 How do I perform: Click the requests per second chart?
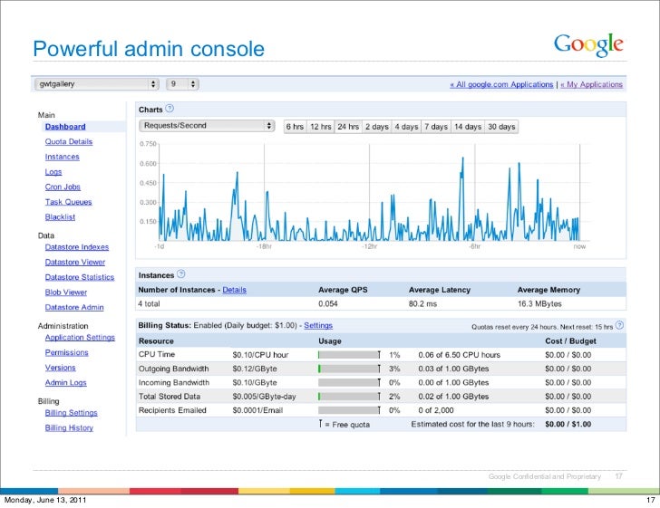pyautogui.click(x=369, y=193)
